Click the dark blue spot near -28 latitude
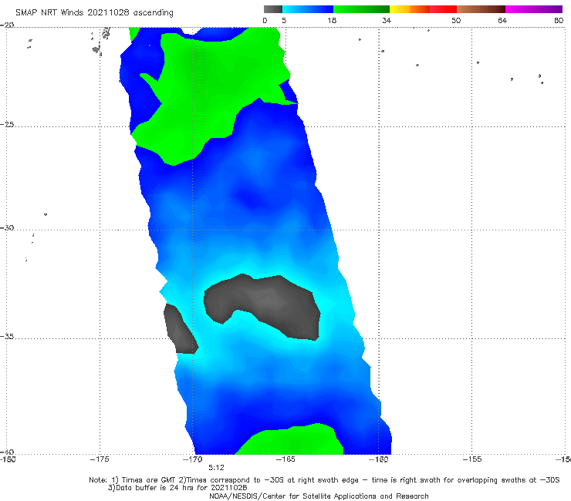 click(252, 198)
